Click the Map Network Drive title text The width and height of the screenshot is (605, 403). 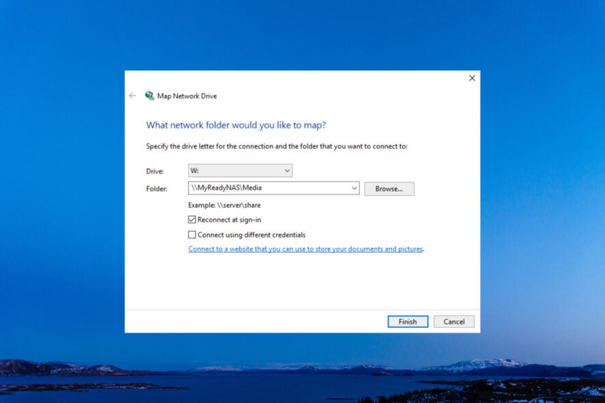coord(186,96)
